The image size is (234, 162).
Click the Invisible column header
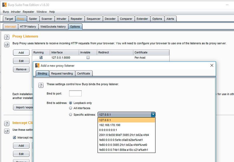[88, 53]
